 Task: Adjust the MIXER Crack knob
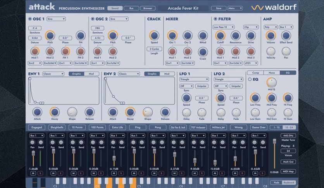(x=203, y=52)
